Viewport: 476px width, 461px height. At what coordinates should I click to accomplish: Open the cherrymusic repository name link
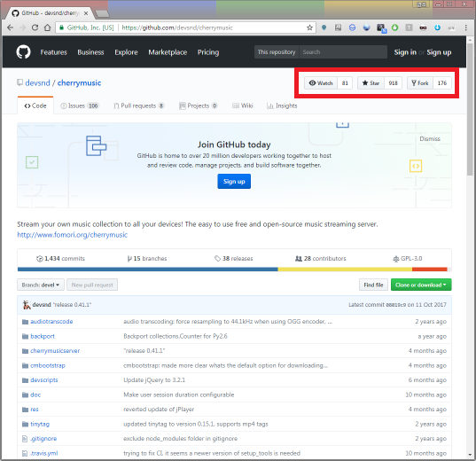[x=79, y=82]
